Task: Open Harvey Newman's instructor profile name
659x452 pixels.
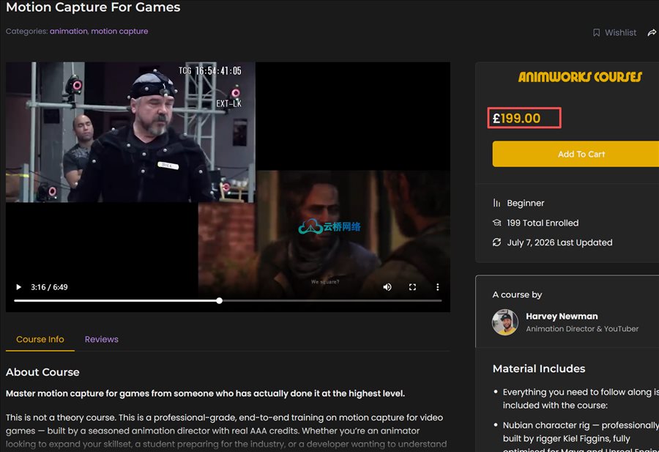Action: pyautogui.click(x=562, y=316)
